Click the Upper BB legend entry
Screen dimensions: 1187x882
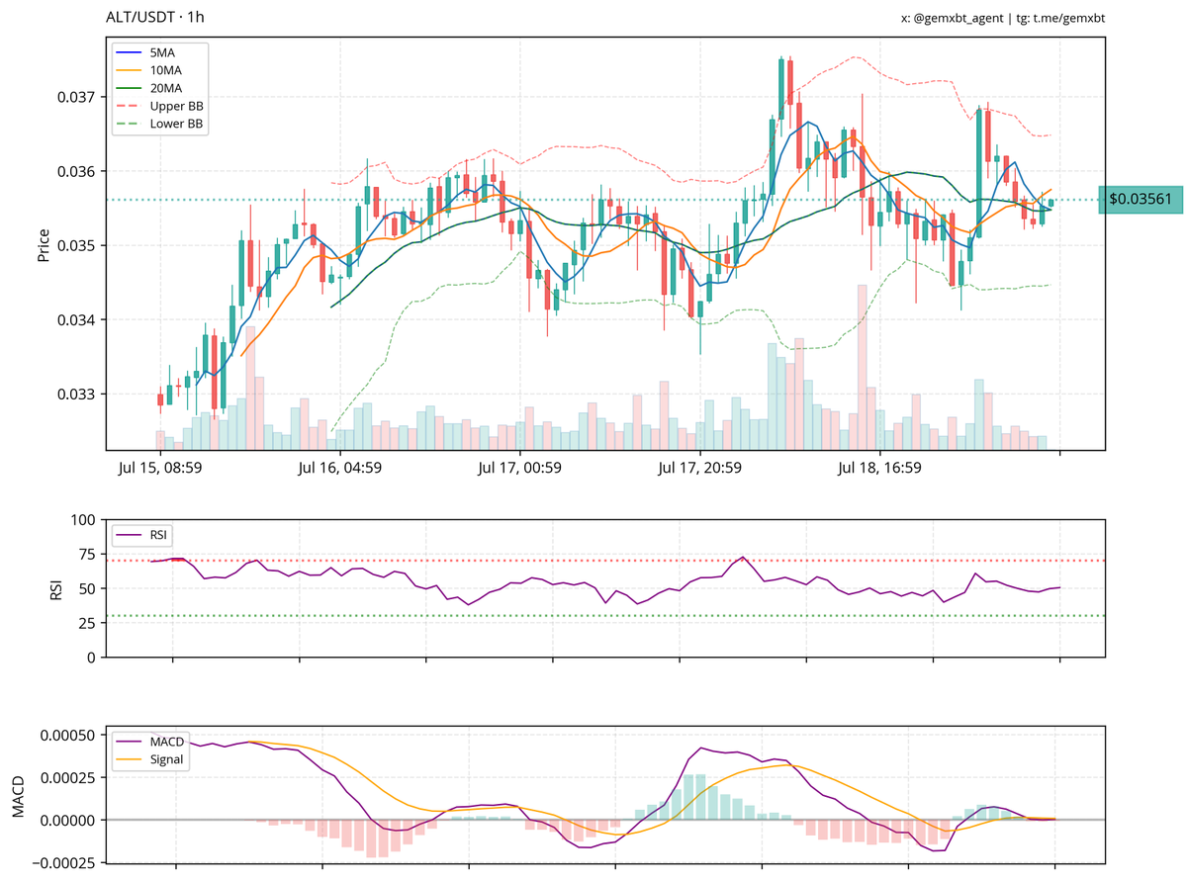(161, 106)
